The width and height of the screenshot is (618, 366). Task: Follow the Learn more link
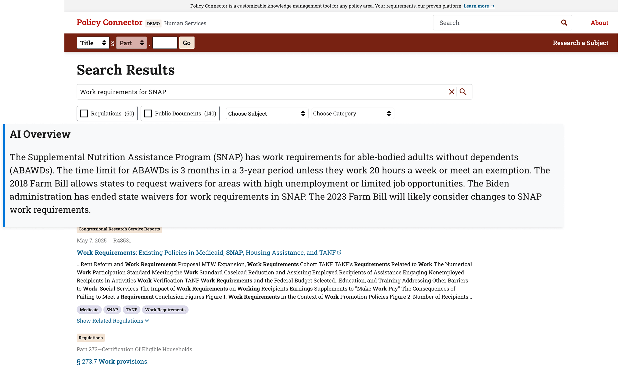pyautogui.click(x=479, y=6)
